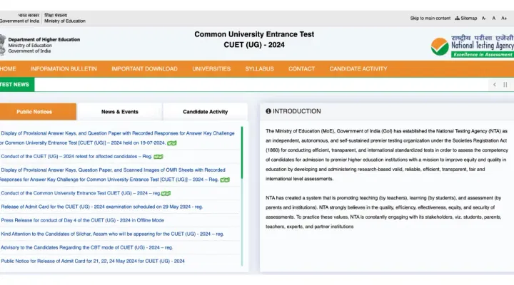Screen dimensions: 514x285
Task: Switch to the Candidate Activity tab
Action: coord(205,112)
